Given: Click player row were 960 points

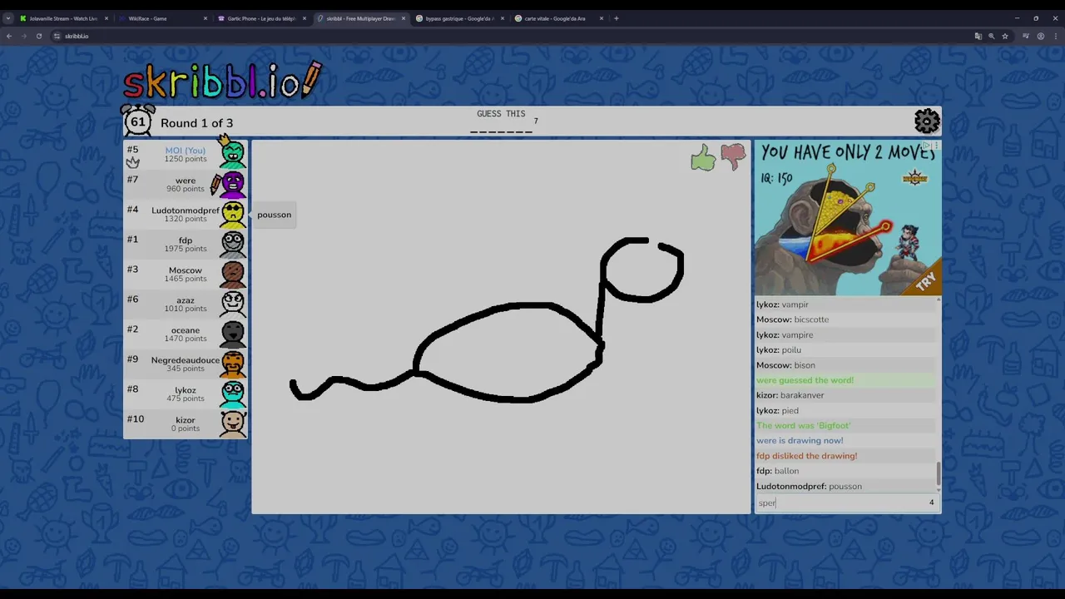Looking at the screenshot, I should [186, 184].
